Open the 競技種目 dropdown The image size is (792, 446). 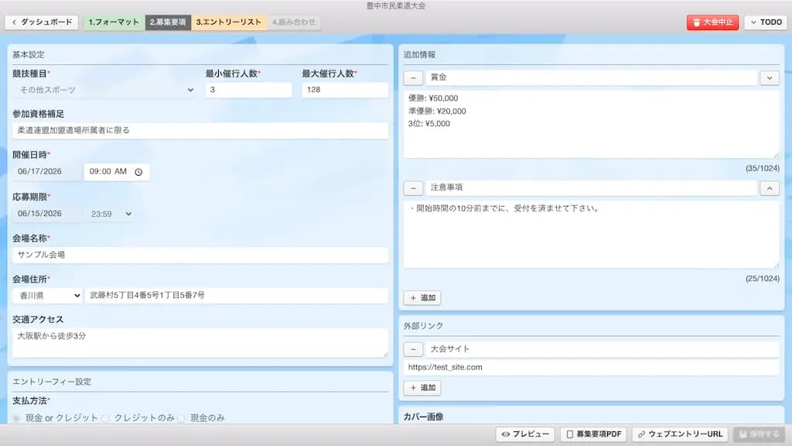[106, 90]
